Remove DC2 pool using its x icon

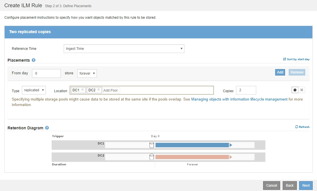coord(99,90)
